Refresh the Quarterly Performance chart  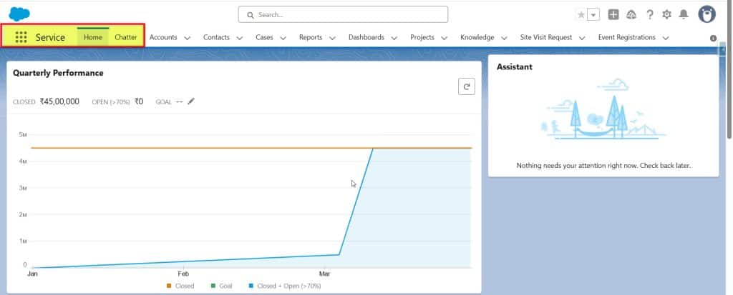pyautogui.click(x=467, y=86)
